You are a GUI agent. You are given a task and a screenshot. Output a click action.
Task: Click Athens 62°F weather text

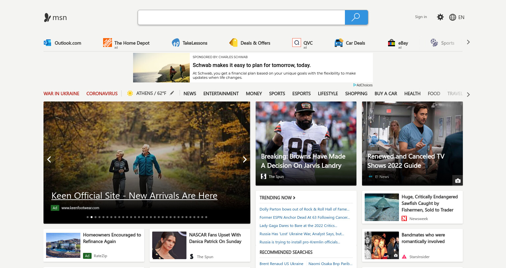click(151, 93)
